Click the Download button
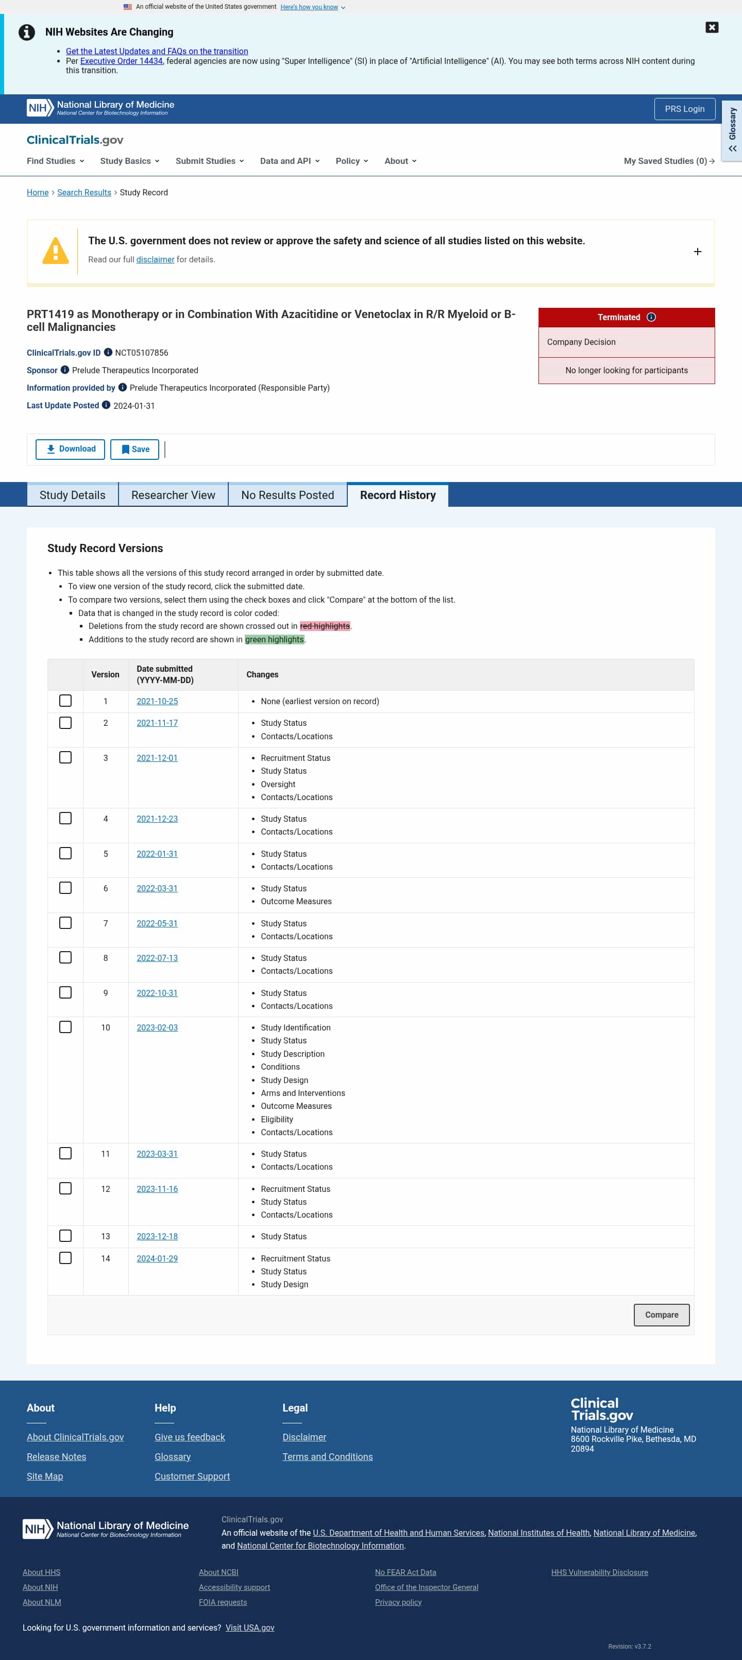Screen dimensions: 742x1660 pyautogui.click(x=70, y=449)
